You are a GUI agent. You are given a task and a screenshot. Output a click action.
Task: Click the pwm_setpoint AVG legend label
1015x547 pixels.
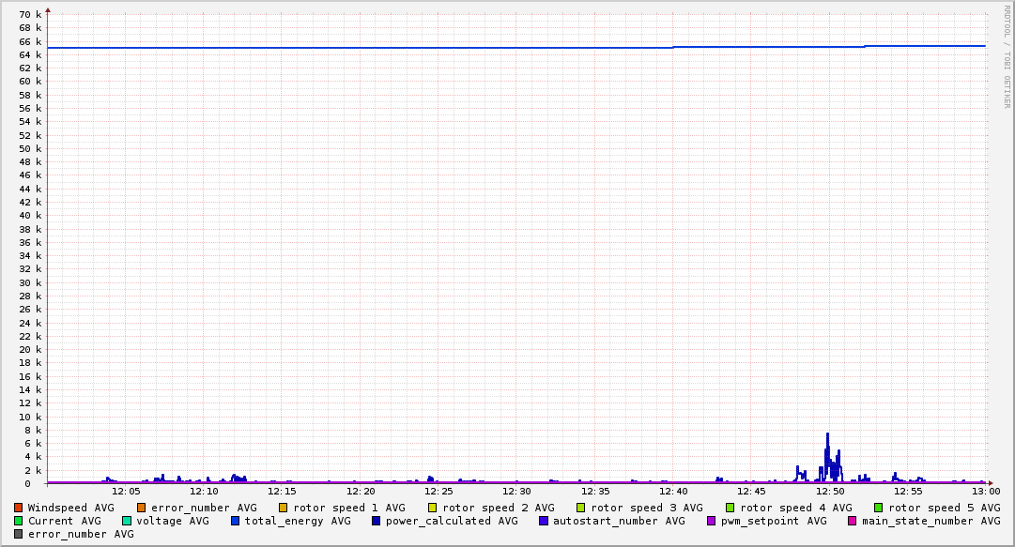pos(774,521)
